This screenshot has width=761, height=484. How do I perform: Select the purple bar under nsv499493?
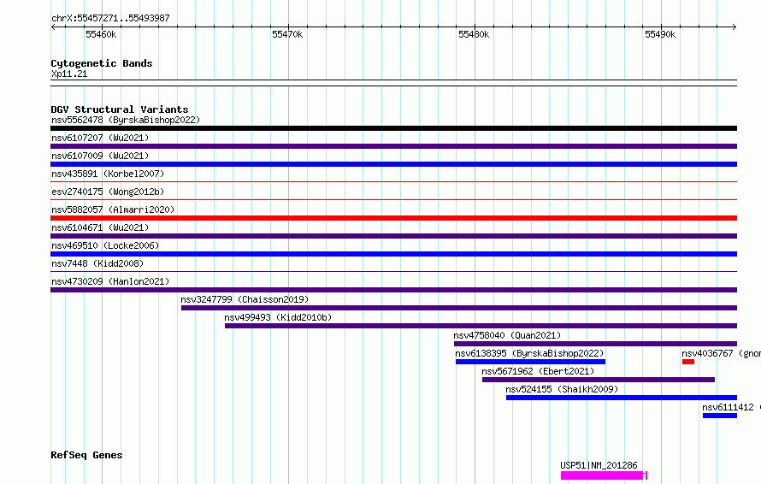tap(481, 326)
